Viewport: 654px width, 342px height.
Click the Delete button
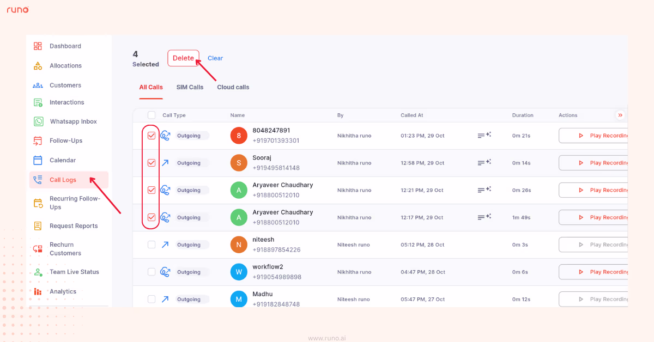tap(183, 58)
